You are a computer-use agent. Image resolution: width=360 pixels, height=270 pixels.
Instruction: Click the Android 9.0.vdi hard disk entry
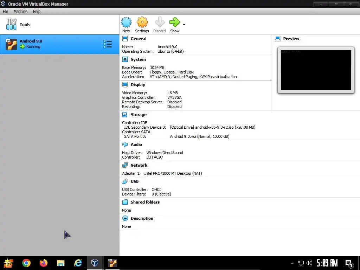click(x=200, y=136)
